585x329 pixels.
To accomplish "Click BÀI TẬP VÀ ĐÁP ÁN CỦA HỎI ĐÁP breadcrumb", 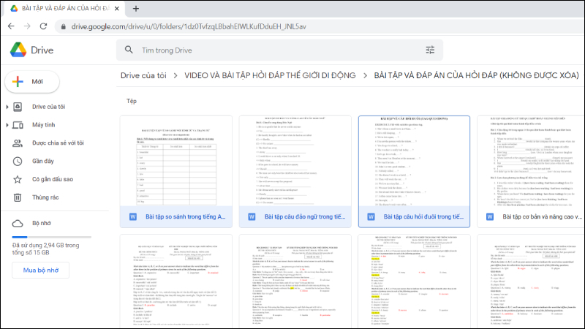I will pos(477,75).
